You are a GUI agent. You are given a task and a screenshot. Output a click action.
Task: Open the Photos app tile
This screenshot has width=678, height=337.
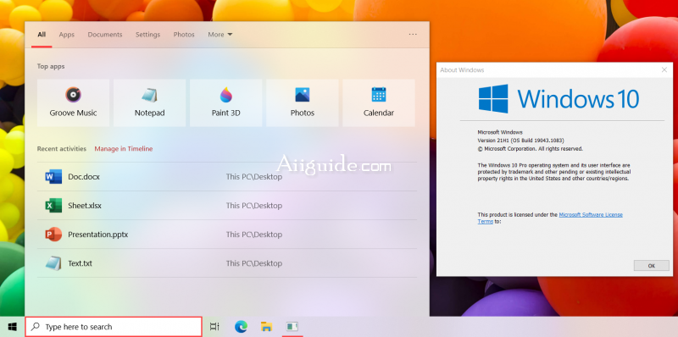coord(303,102)
